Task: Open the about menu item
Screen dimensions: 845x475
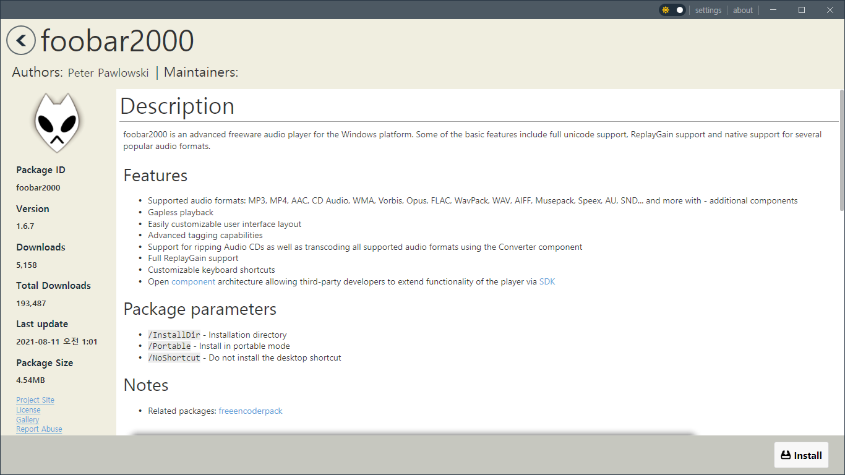Action: [x=743, y=10]
